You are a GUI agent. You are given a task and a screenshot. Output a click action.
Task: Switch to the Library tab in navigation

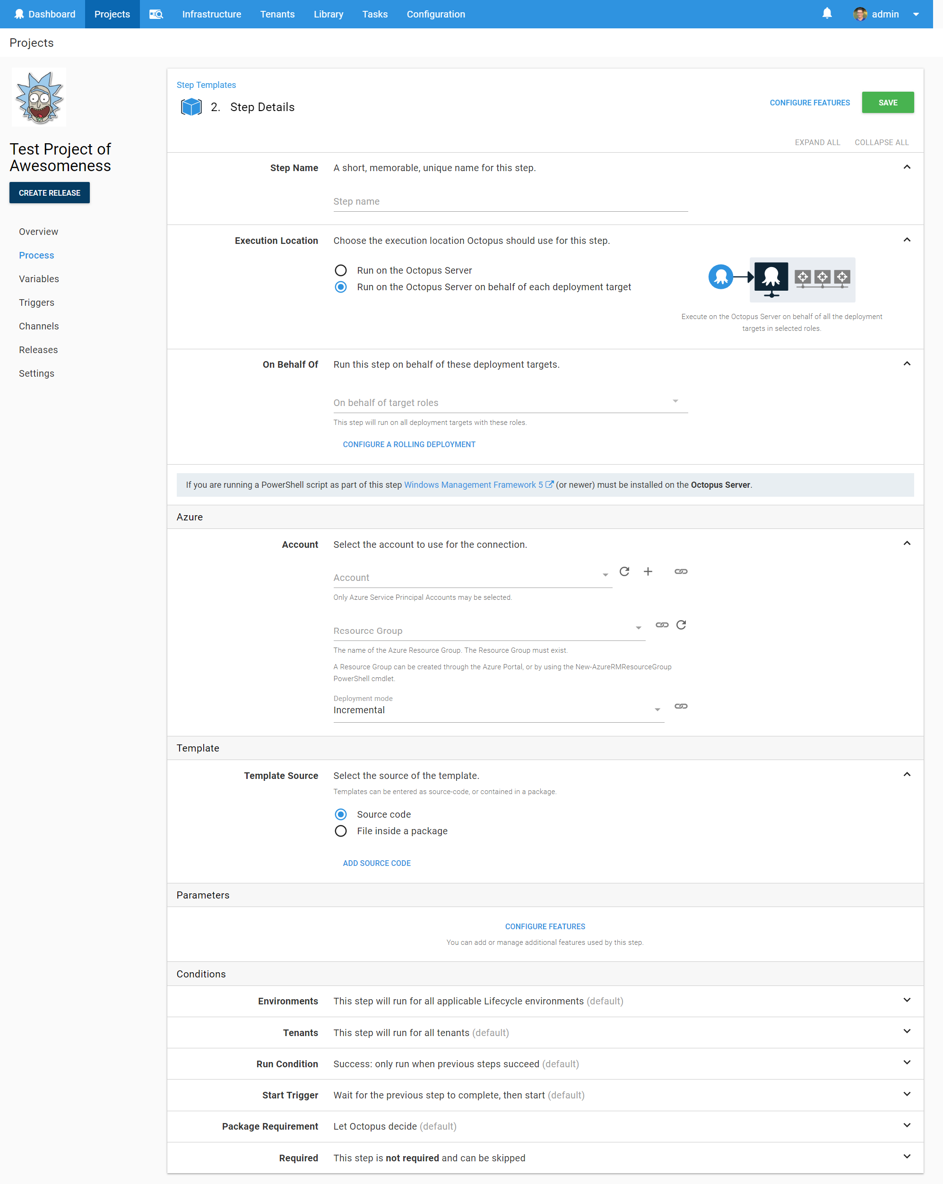point(328,14)
